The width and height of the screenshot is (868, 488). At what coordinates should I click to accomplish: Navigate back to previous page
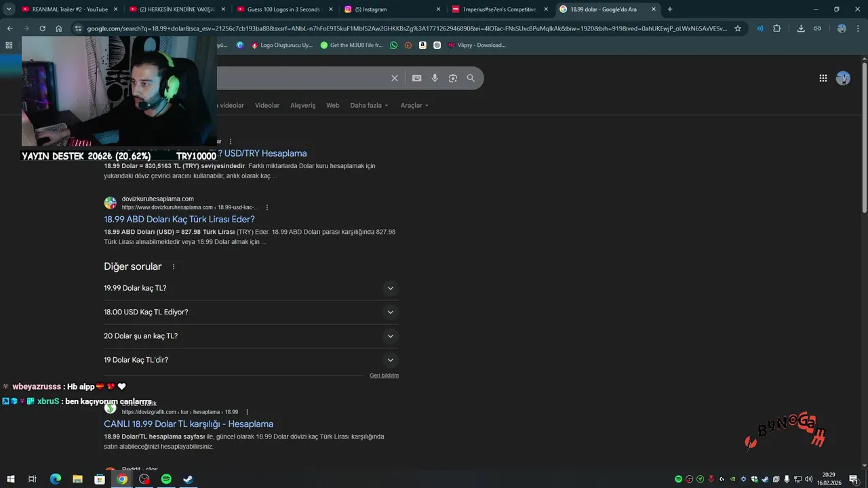[x=9, y=28]
